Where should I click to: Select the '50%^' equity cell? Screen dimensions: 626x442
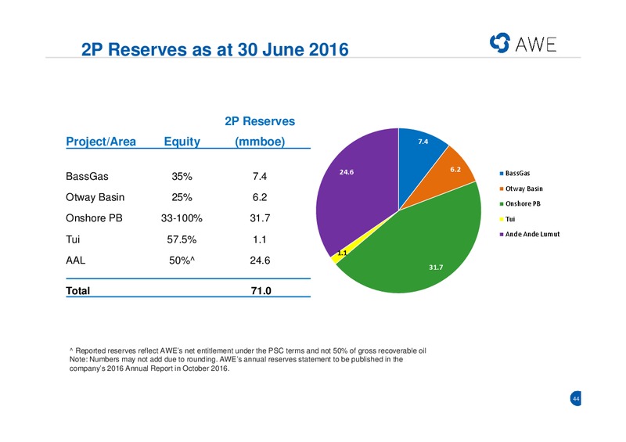tap(182, 261)
